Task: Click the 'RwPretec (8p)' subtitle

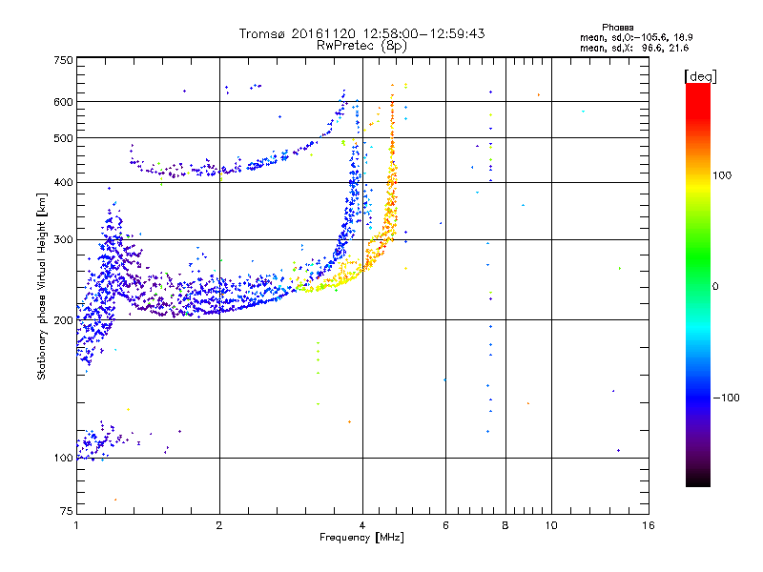Action: (361, 46)
